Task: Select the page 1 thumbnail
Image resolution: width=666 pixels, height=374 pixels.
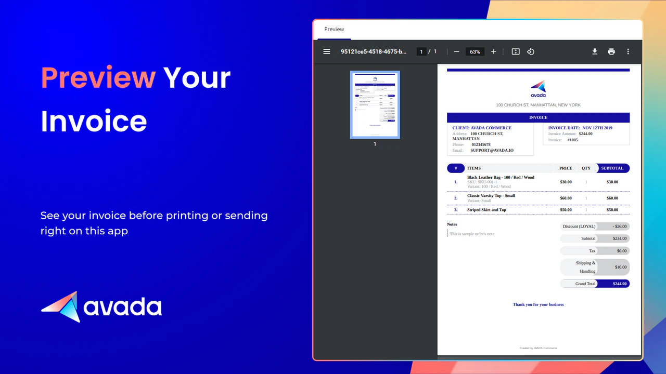Action: 375,104
